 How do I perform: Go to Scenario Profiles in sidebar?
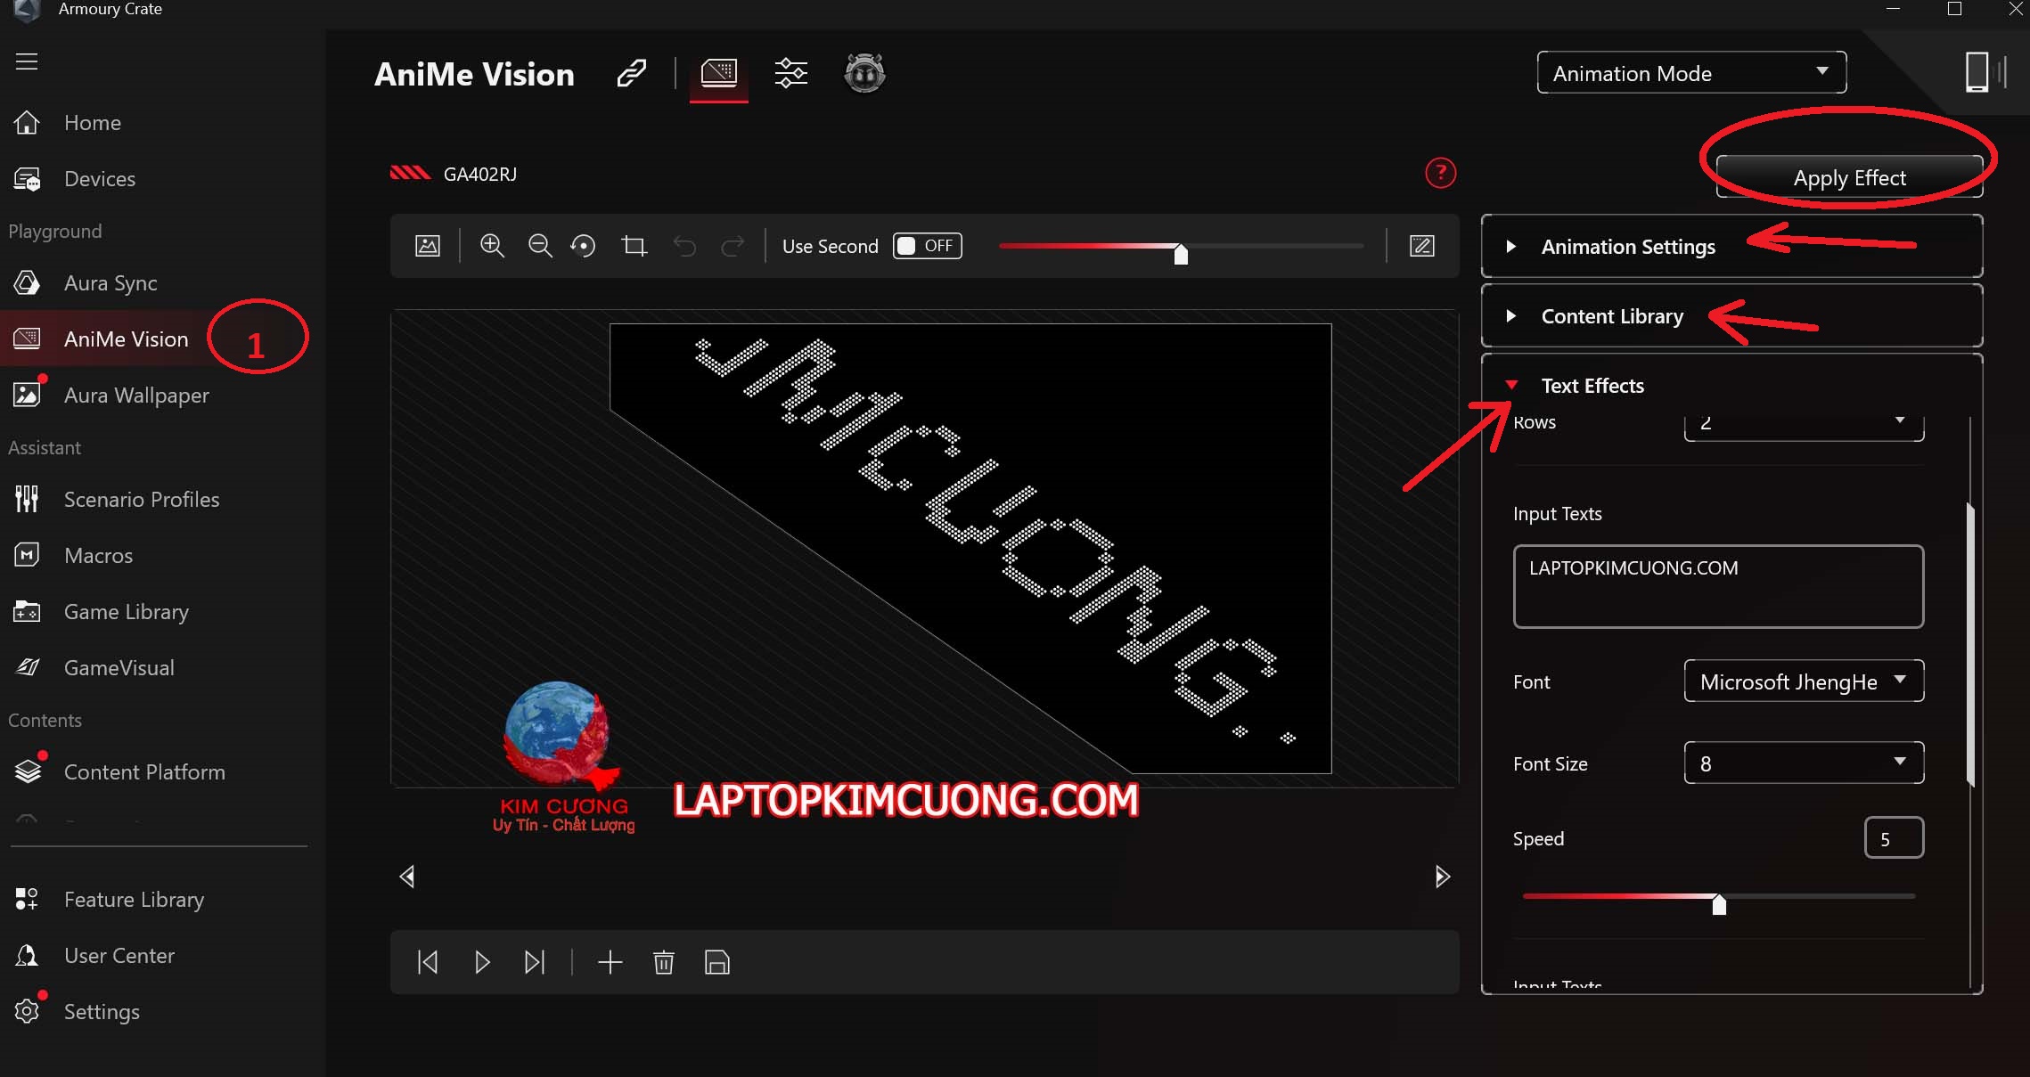click(141, 500)
